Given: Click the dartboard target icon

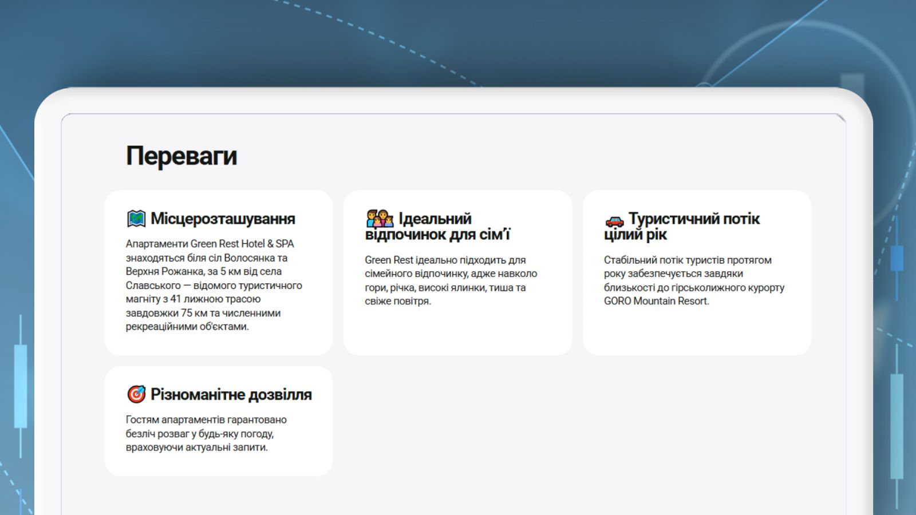Looking at the screenshot, I should [136, 394].
